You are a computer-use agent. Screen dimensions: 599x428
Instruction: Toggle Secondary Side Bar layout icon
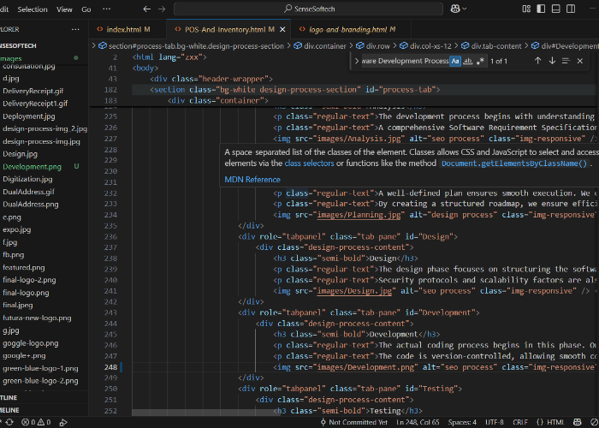tap(571, 9)
